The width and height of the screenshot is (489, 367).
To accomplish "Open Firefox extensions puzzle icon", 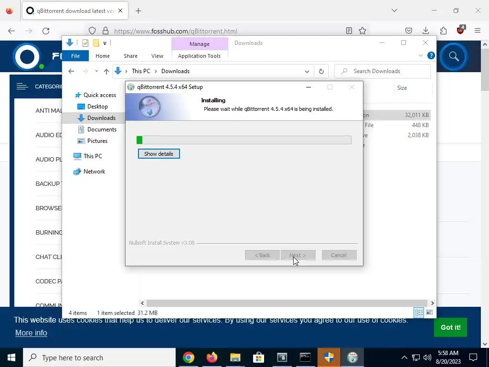I will [443, 31].
